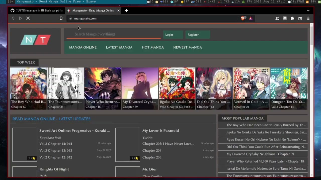Close the Manganato tab

coord(118,10)
